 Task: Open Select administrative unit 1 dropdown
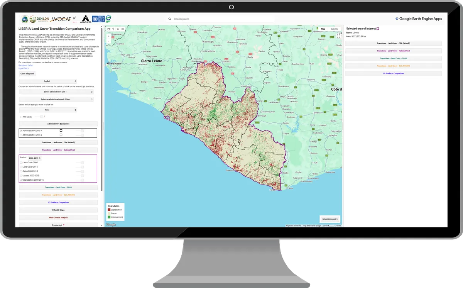click(56, 92)
